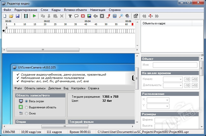Insert a speech bubble callout object

76,16
